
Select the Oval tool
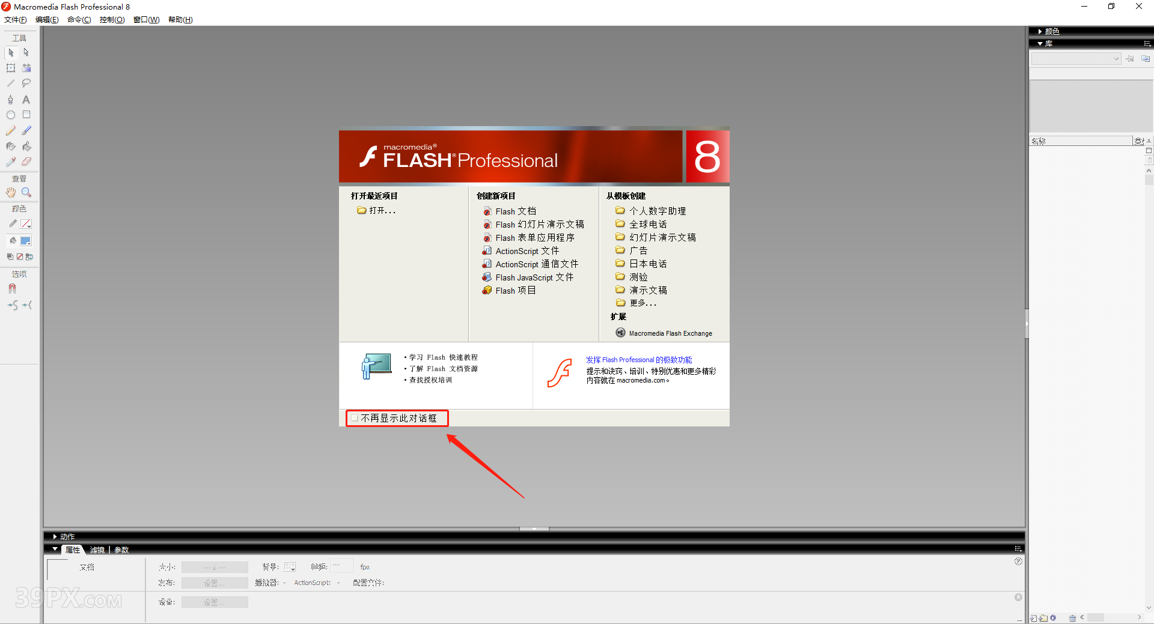coord(11,115)
